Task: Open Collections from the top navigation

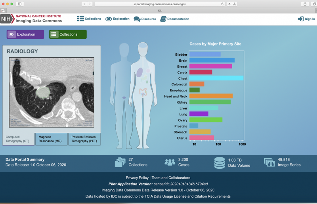Action: (x=89, y=19)
